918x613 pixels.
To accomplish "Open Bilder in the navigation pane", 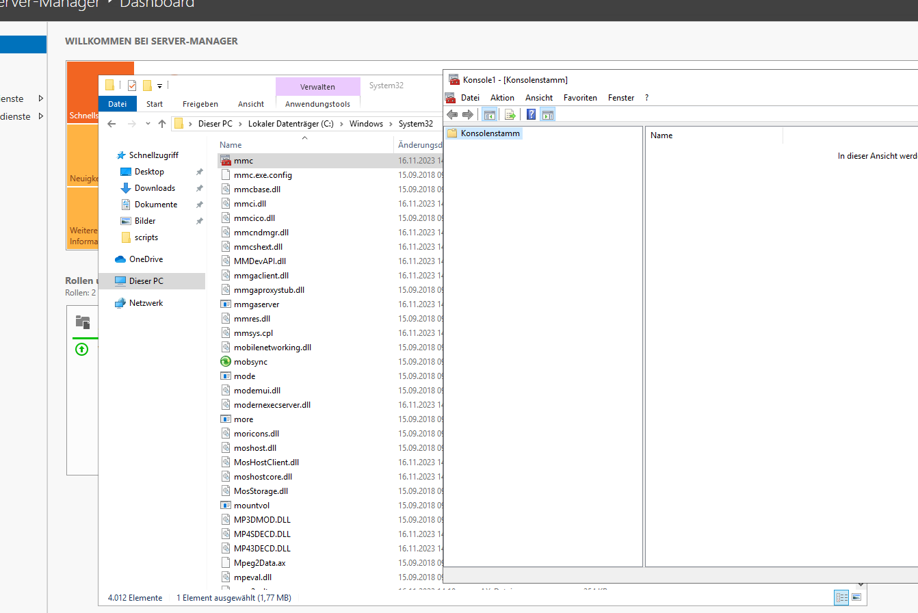I will tap(145, 221).
